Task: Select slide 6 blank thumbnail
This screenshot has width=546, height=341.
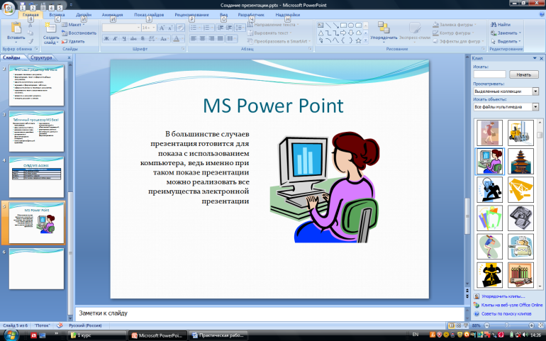Action: click(37, 269)
